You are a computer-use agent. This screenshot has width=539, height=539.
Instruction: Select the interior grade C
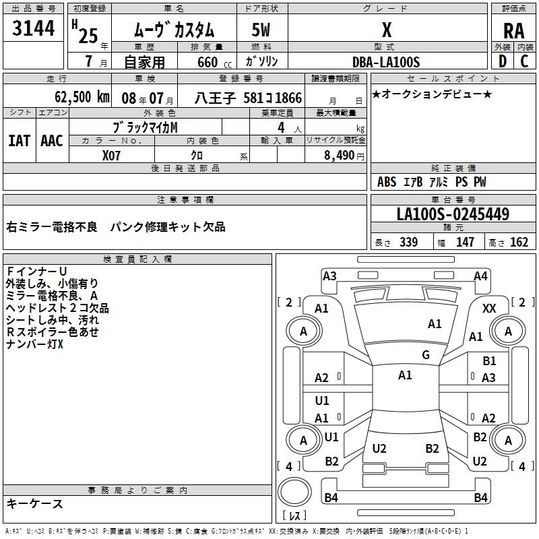pyautogui.click(x=524, y=61)
